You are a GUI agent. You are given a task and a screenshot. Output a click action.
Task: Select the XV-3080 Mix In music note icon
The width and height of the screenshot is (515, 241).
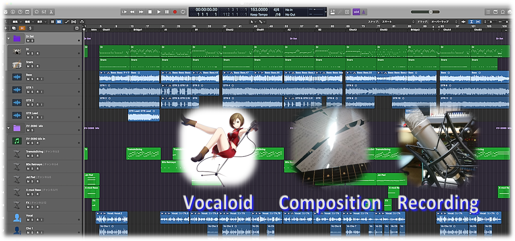pyautogui.click(x=17, y=141)
